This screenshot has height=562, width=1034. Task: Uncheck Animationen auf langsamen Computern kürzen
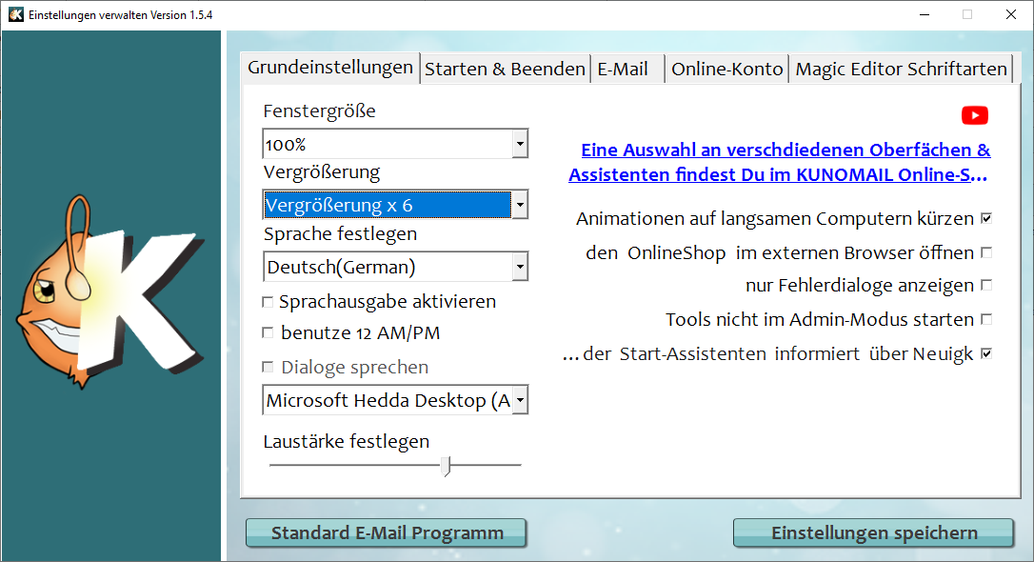point(986,219)
